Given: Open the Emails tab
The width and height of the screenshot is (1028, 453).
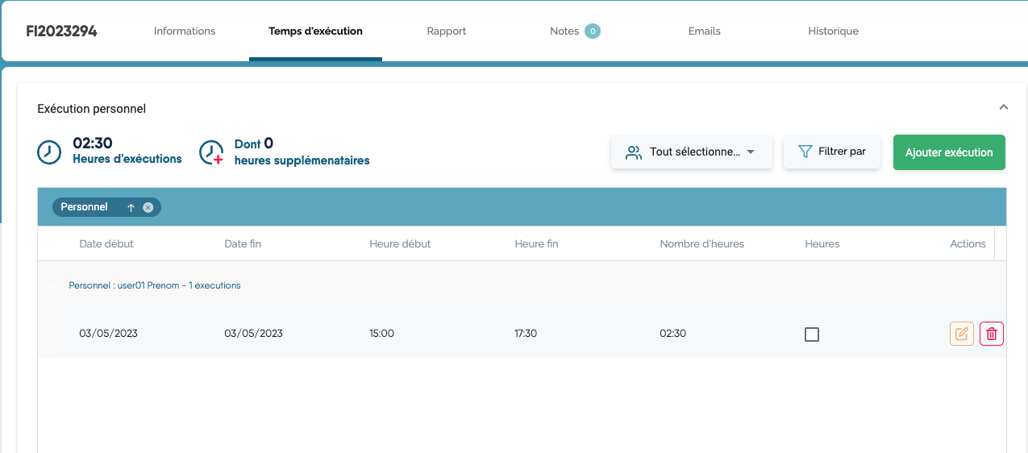Looking at the screenshot, I should click(704, 31).
